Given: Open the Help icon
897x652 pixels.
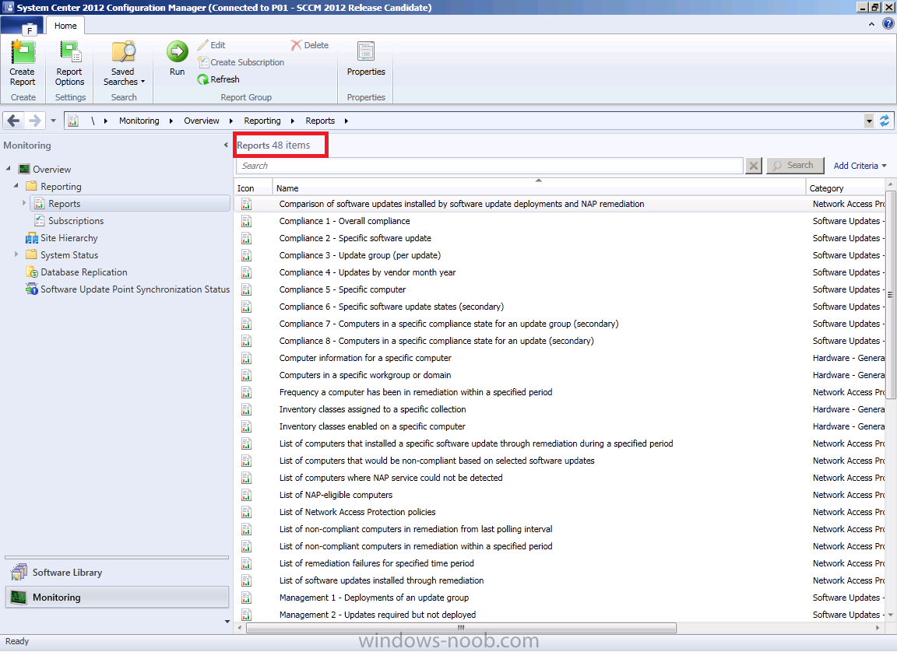Looking at the screenshot, I should 888,24.
